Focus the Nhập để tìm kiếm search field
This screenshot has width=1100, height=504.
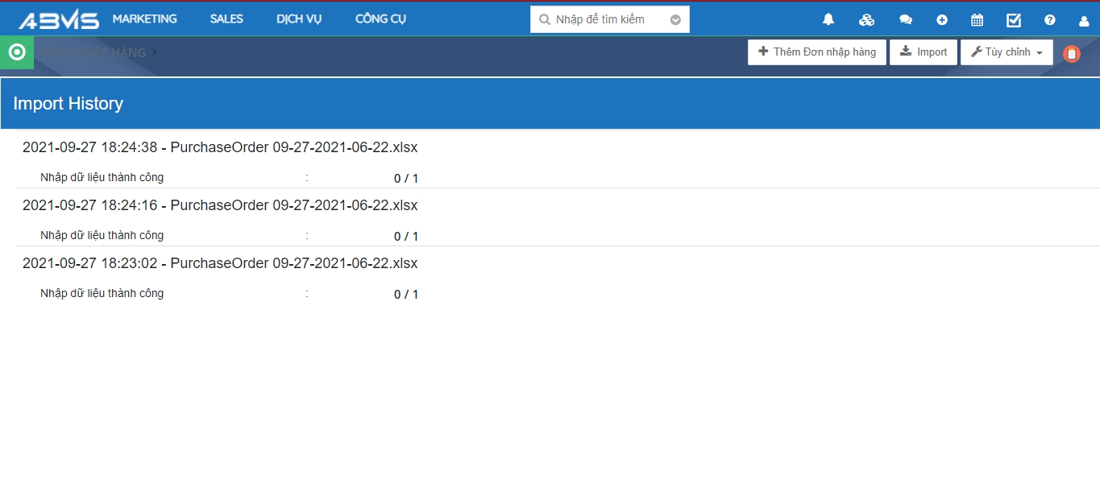coord(604,20)
